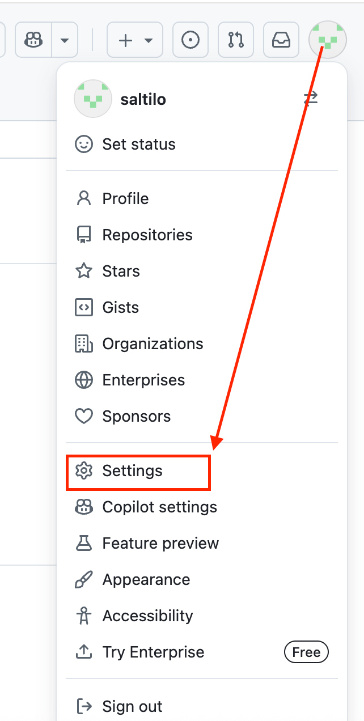Click Try Enterprise Free option
Image resolution: width=364 pixels, height=721 pixels.
tap(153, 652)
